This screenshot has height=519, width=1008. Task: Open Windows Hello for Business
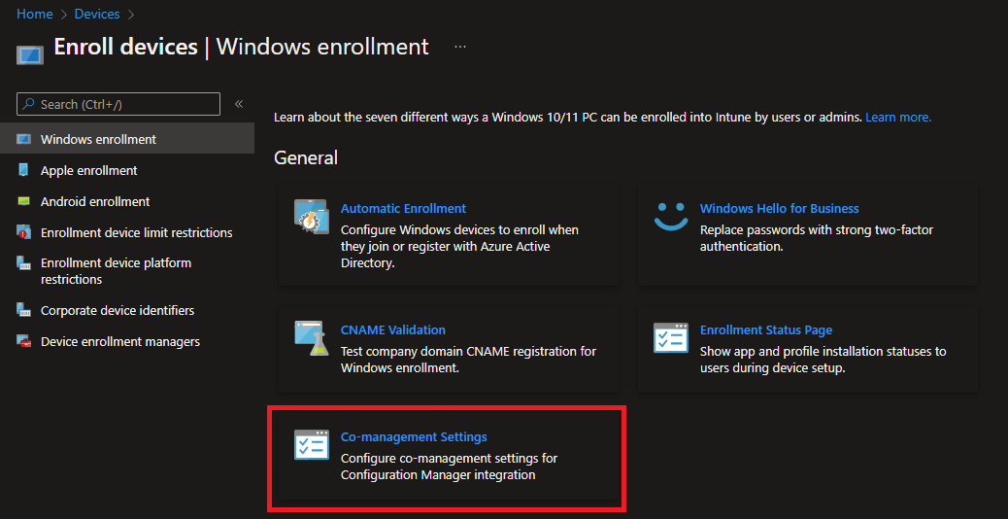779,208
